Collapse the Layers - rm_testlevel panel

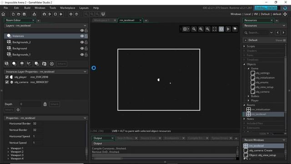coord(85,26)
